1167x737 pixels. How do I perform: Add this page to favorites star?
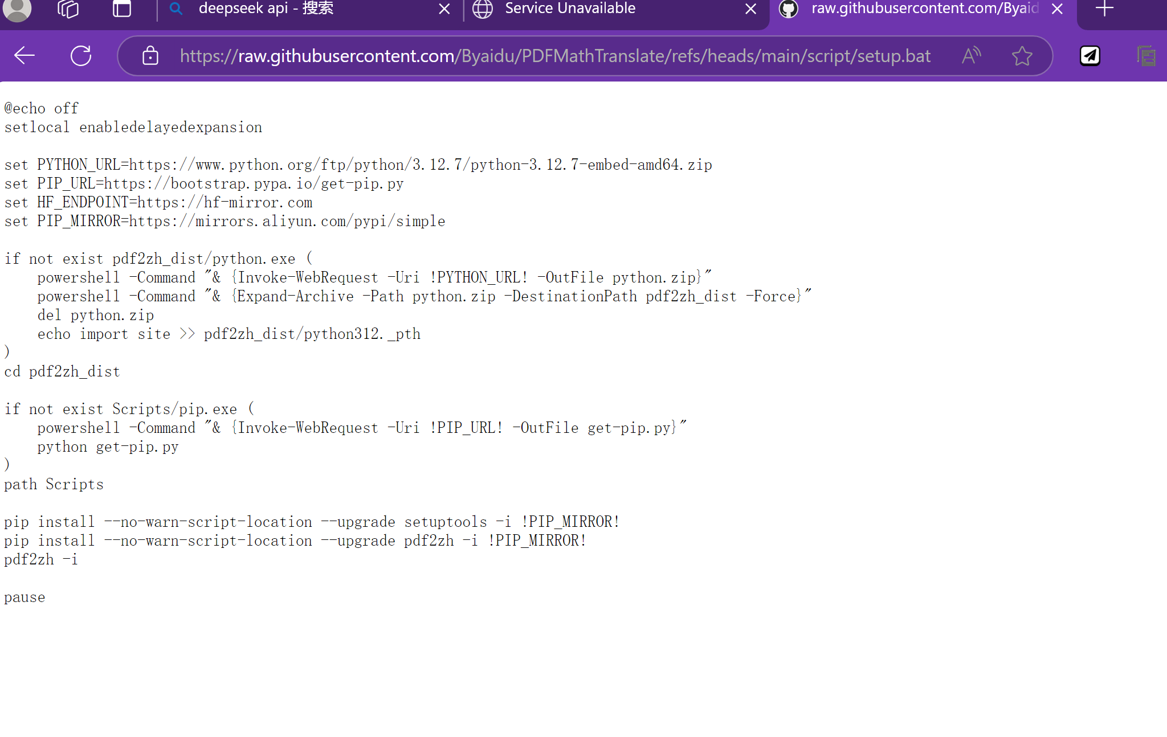coord(1022,56)
